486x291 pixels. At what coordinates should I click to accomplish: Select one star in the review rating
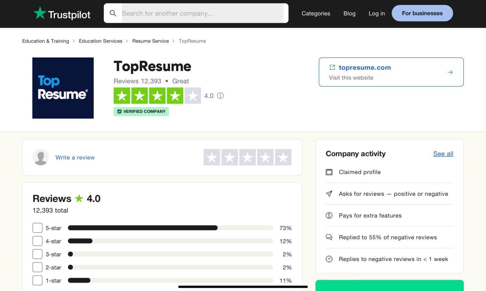212,157
